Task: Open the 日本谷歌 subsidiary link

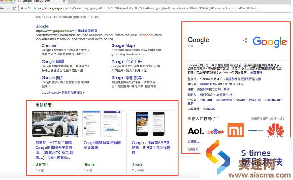Action: click(255, 100)
